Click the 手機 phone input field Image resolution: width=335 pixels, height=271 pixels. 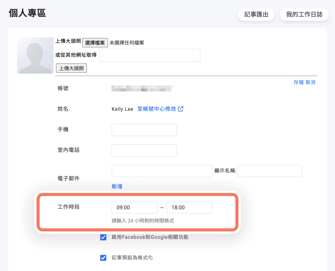(x=144, y=130)
